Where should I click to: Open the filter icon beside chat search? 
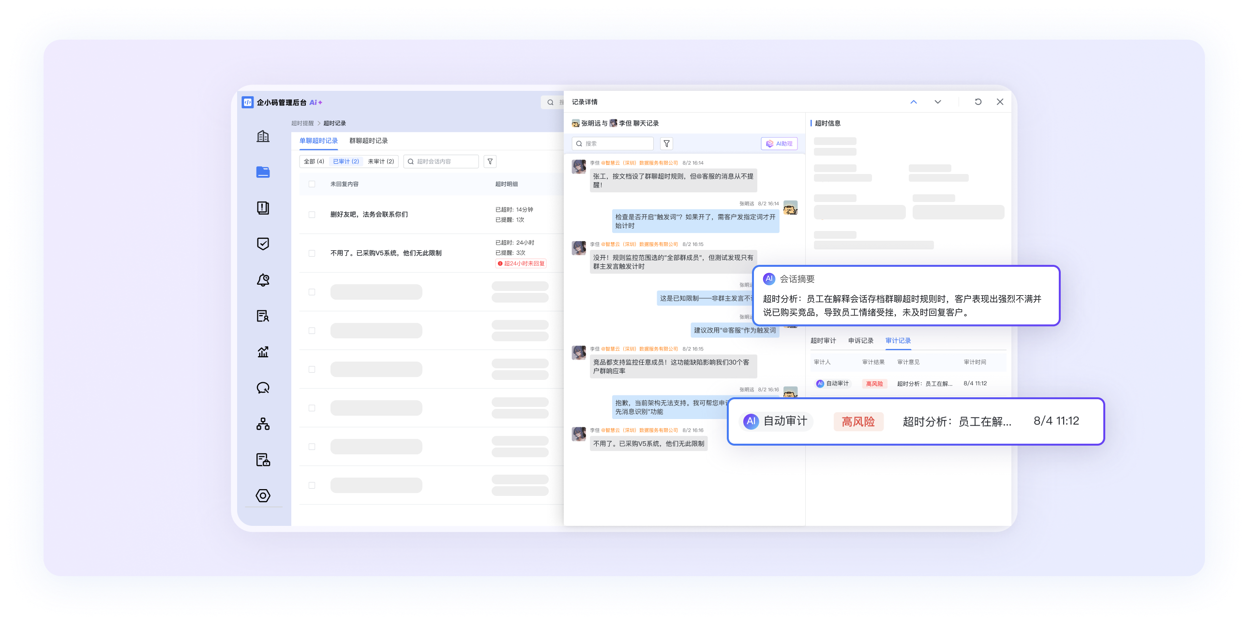point(666,144)
